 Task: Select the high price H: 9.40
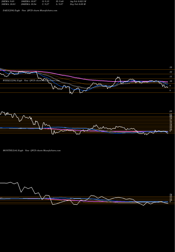pyautogui.click(x=59, y=1)
